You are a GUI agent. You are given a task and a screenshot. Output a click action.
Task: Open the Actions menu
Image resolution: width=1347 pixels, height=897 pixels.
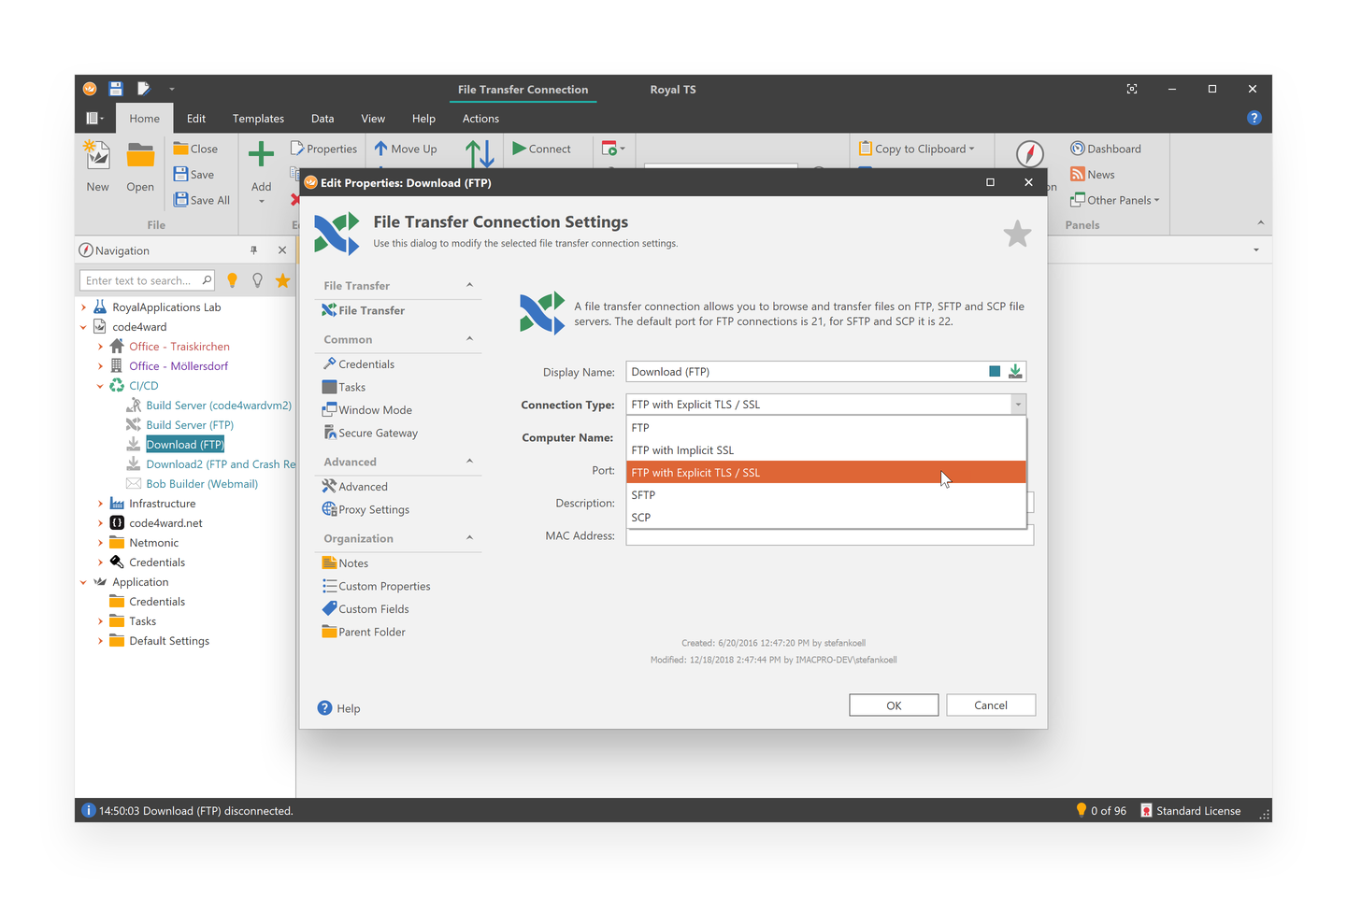pos(480,118)
